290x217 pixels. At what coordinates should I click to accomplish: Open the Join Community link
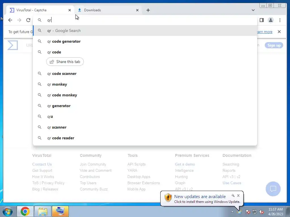coord(93,164)
